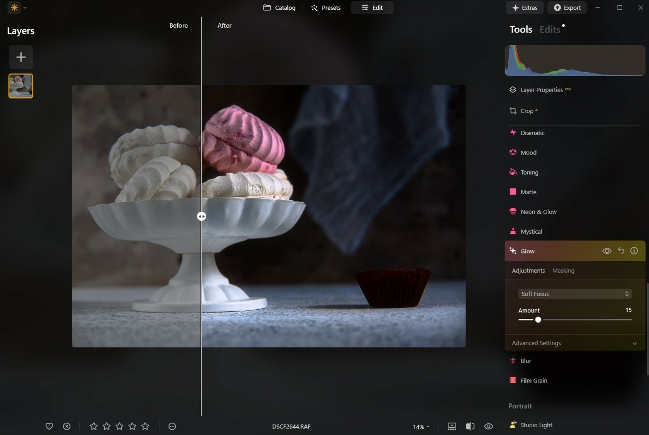Open the Export dialog
The width and height of the screenshot is (649, 435).
[567, 8]
